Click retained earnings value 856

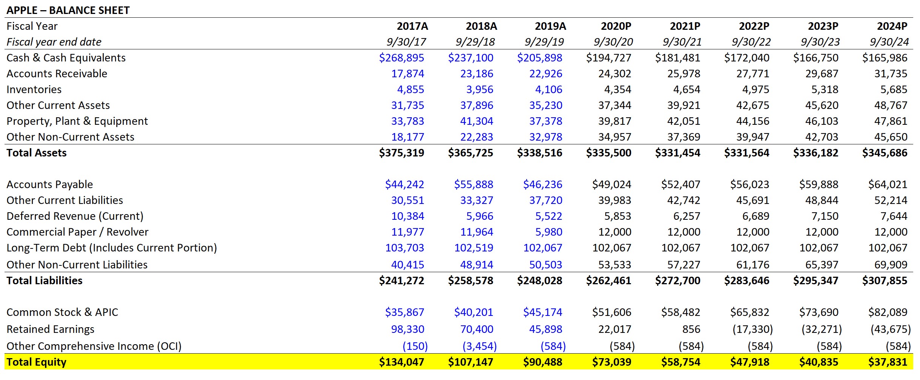click(691, 329)
